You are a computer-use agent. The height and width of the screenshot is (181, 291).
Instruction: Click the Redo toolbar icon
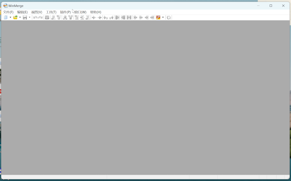coord(41,18)
